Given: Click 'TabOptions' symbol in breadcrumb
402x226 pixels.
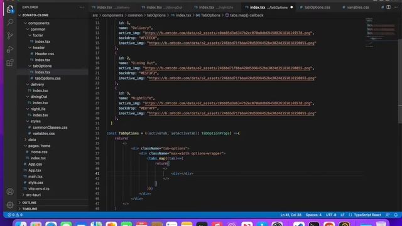Looking at the screenshot, I should (x=210, y=15).
